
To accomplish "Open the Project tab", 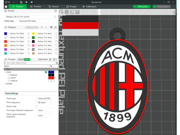I will 71,7.
